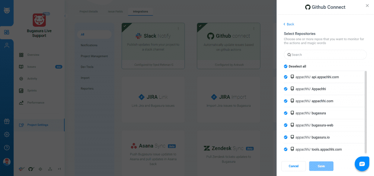The width and height of the screenshot is (374, 176).
Task: Select Notifications integrations filter
Action: [x=89, y=45]
